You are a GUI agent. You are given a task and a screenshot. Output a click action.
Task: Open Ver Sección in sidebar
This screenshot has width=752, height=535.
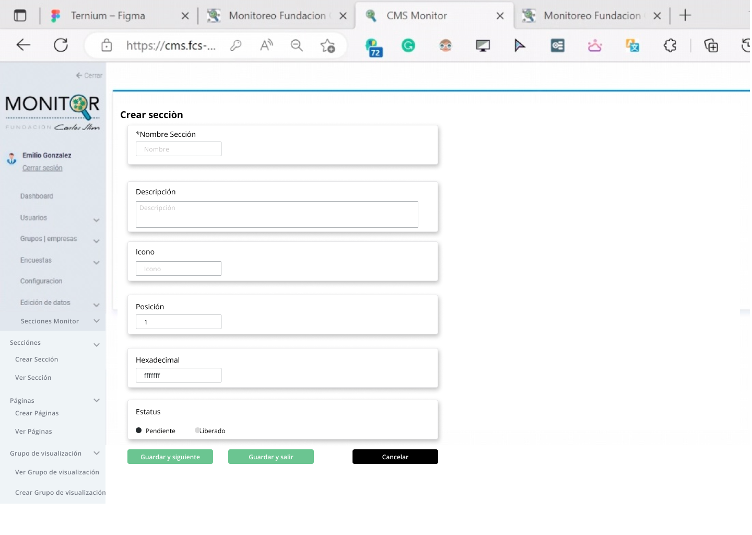point(33,378)
